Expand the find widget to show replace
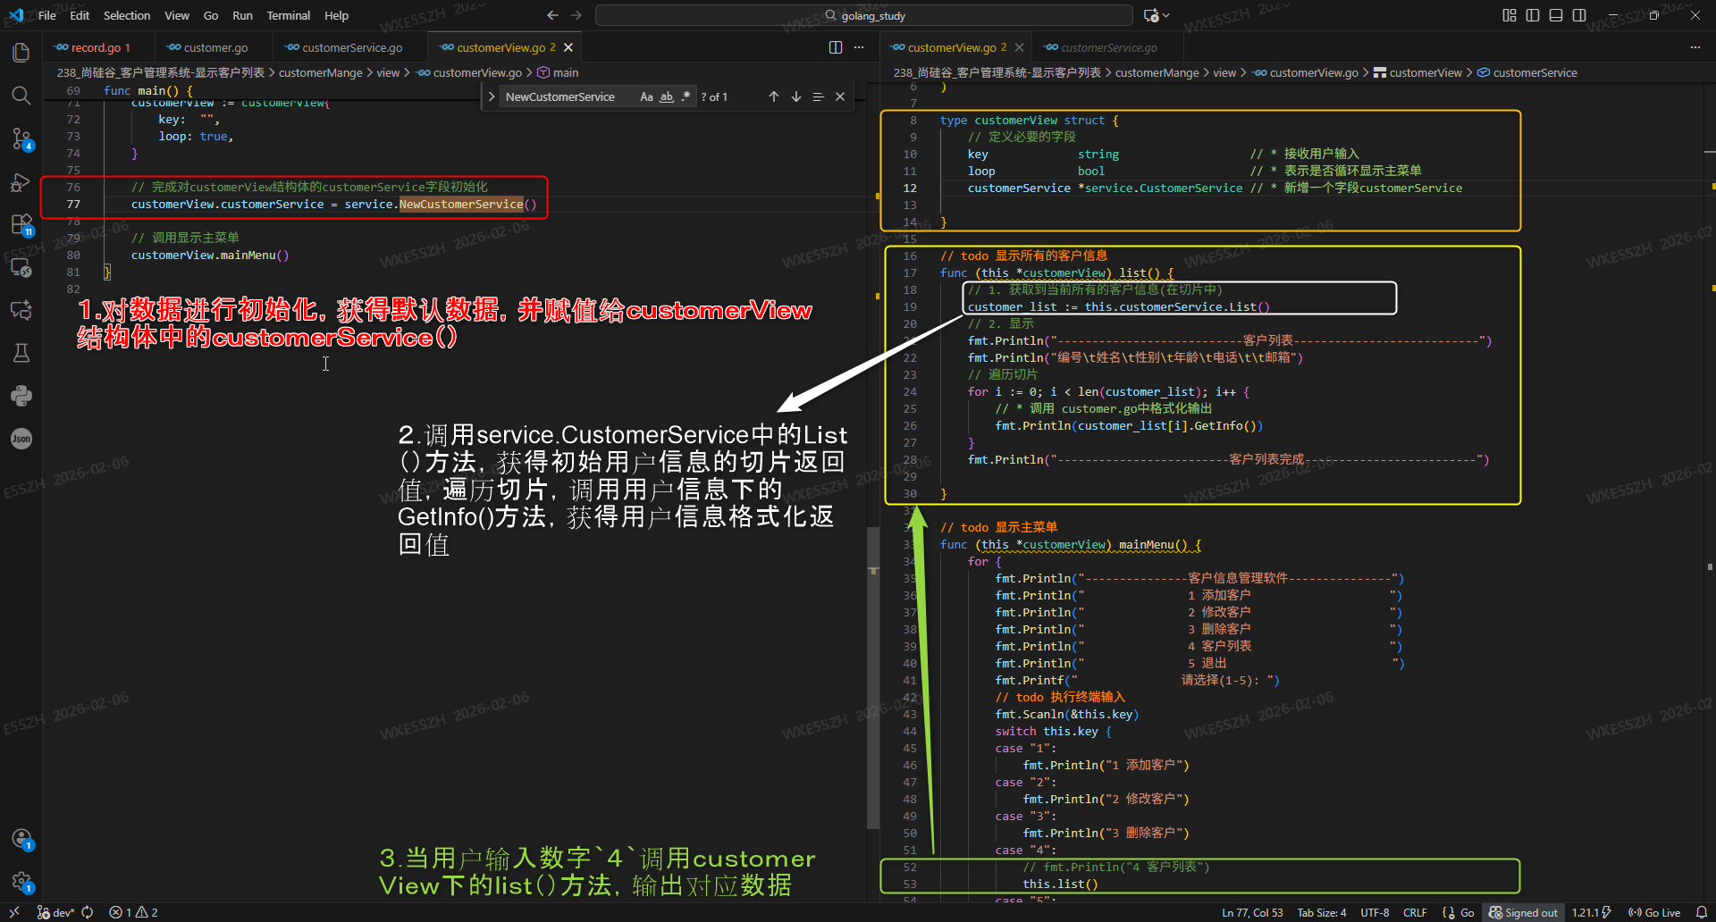The width and height of the screenshot is (1716, 922). (x=491, y=96)
